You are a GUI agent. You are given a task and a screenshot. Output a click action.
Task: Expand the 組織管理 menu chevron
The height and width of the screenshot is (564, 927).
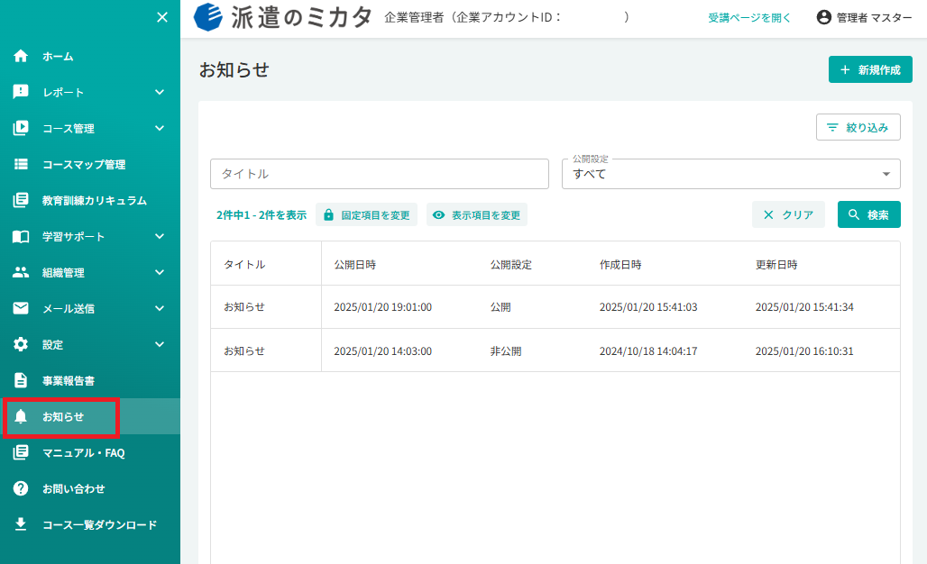(160, 272)
